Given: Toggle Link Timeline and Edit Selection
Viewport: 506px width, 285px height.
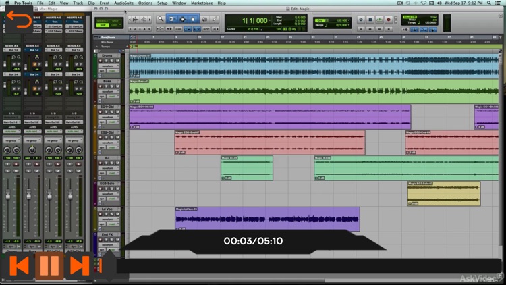Looking at the screenshot, I should tap(197, 29).
